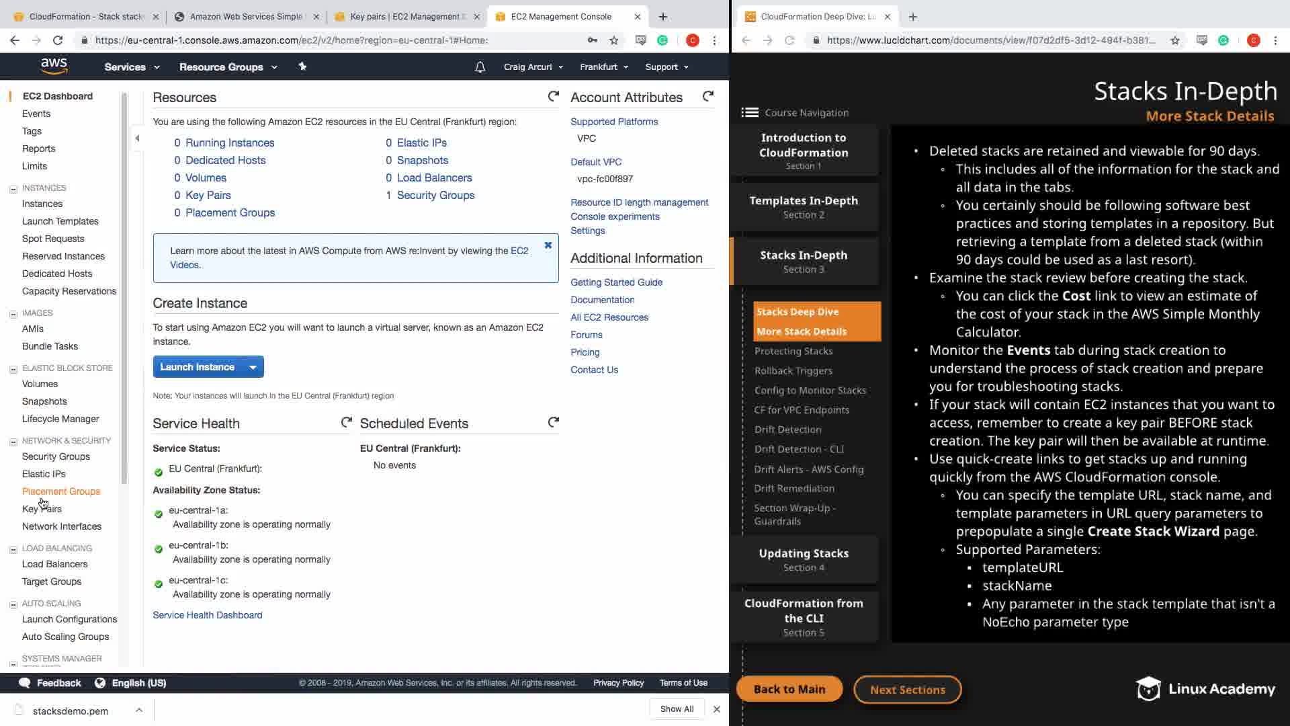Open the Frankfurt region dropdown
Viewport: 1290px width, 726px height.
click(603, 67)
